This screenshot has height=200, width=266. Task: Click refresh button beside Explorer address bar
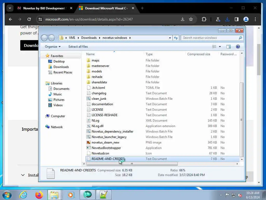click(x=176, y=38)
